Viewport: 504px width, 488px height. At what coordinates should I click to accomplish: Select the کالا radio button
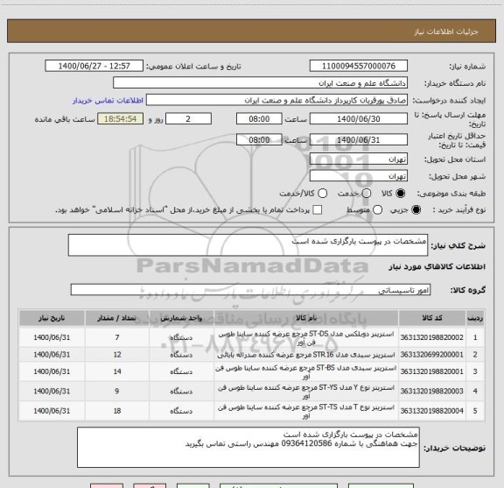click(401, 194)
